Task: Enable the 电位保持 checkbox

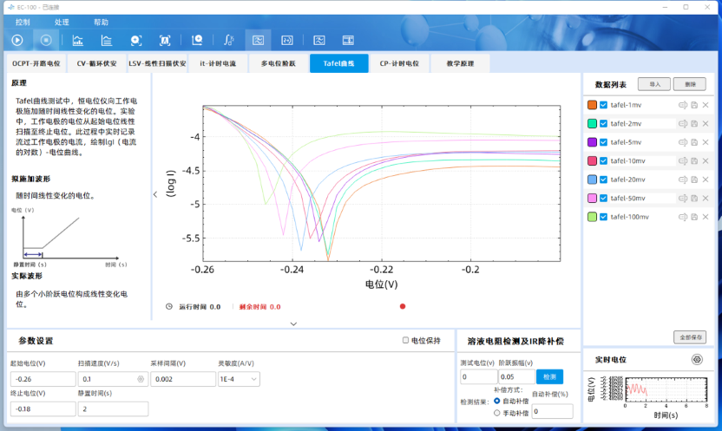Action: pos(406,341)
